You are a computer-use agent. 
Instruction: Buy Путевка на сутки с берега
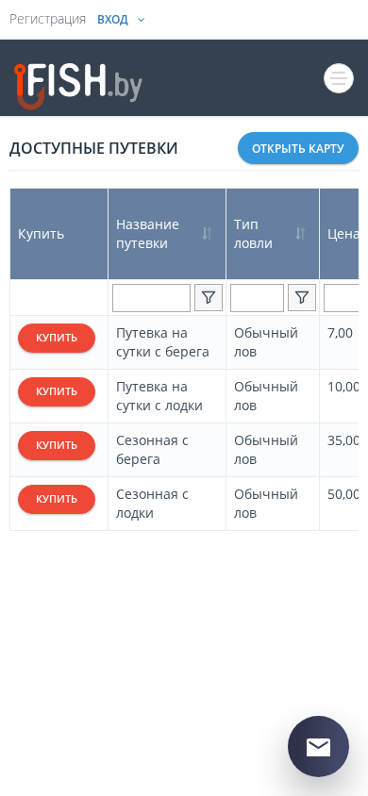(57, 338)
